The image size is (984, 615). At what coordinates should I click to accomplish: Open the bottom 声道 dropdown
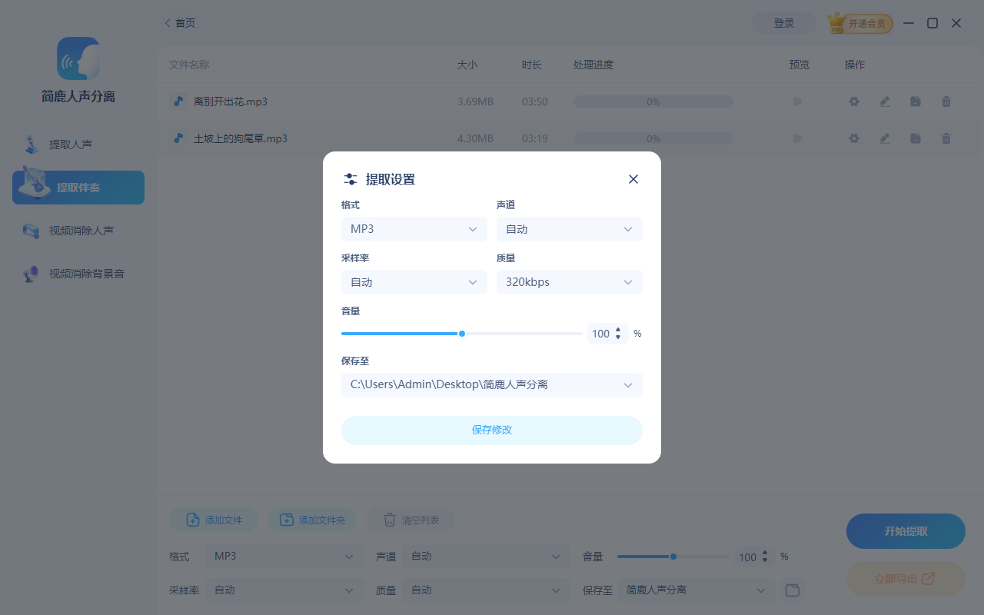point(486,556)
